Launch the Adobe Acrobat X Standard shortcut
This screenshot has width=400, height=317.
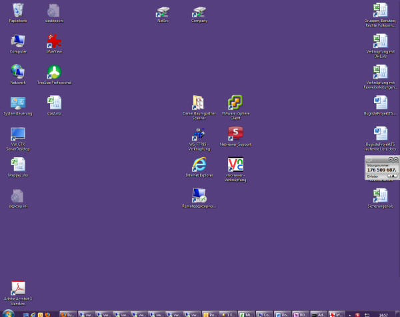(18, 293)
